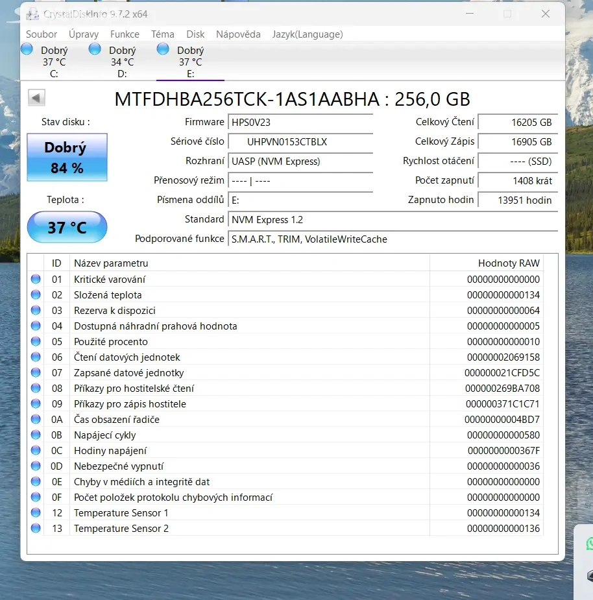Click status icon of Rezerva k dispozici row
The image size is (593, 600).
tap(36, 310)
